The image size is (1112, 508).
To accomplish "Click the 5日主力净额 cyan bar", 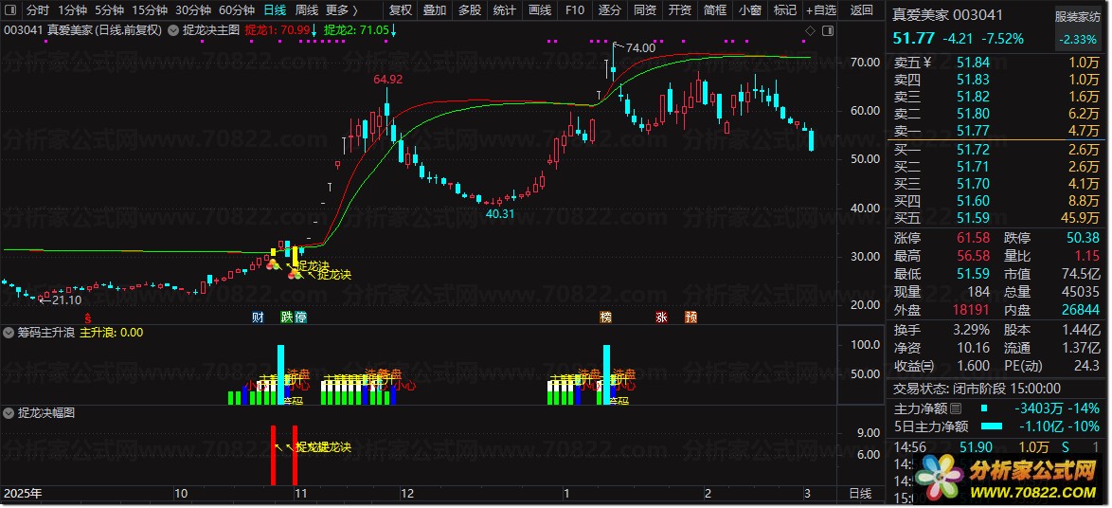I will click(x=991, y=426).
